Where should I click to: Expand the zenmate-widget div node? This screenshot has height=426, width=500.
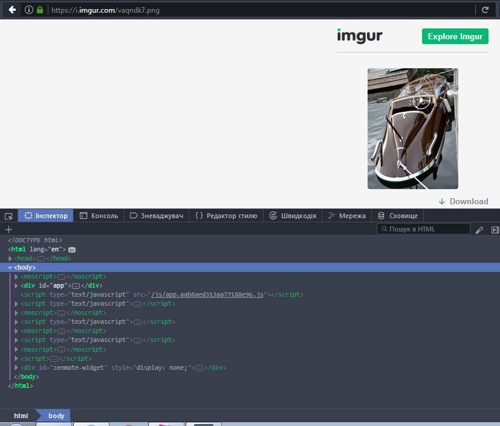(16, 368)
